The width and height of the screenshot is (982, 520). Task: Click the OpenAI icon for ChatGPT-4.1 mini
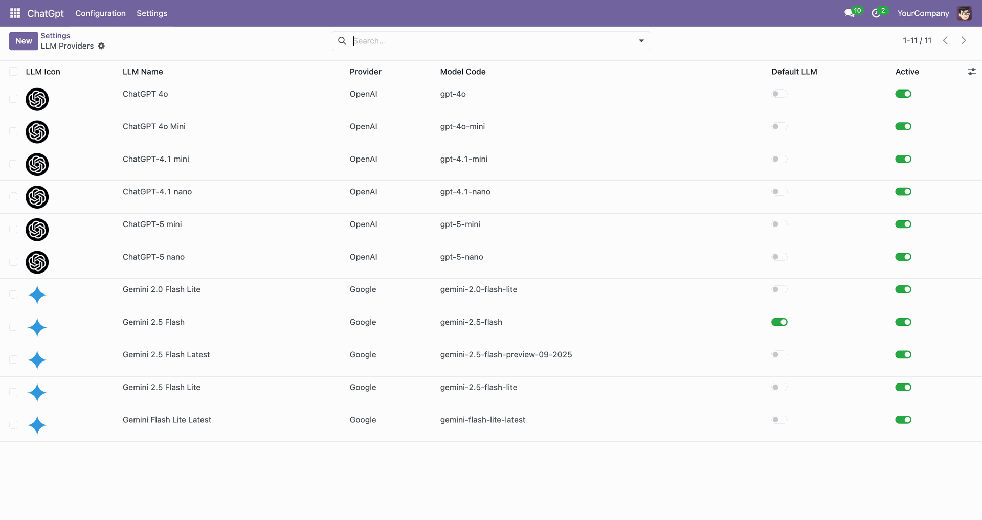click(37, 165)
